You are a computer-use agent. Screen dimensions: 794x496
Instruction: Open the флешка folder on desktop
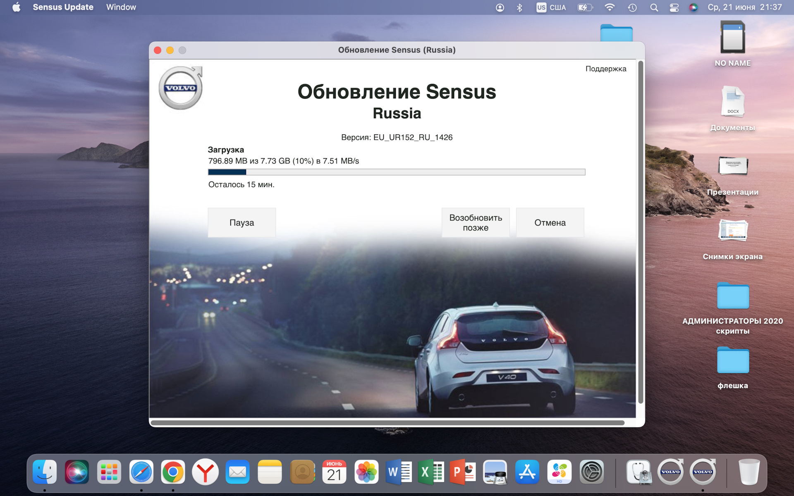[733, 360]
